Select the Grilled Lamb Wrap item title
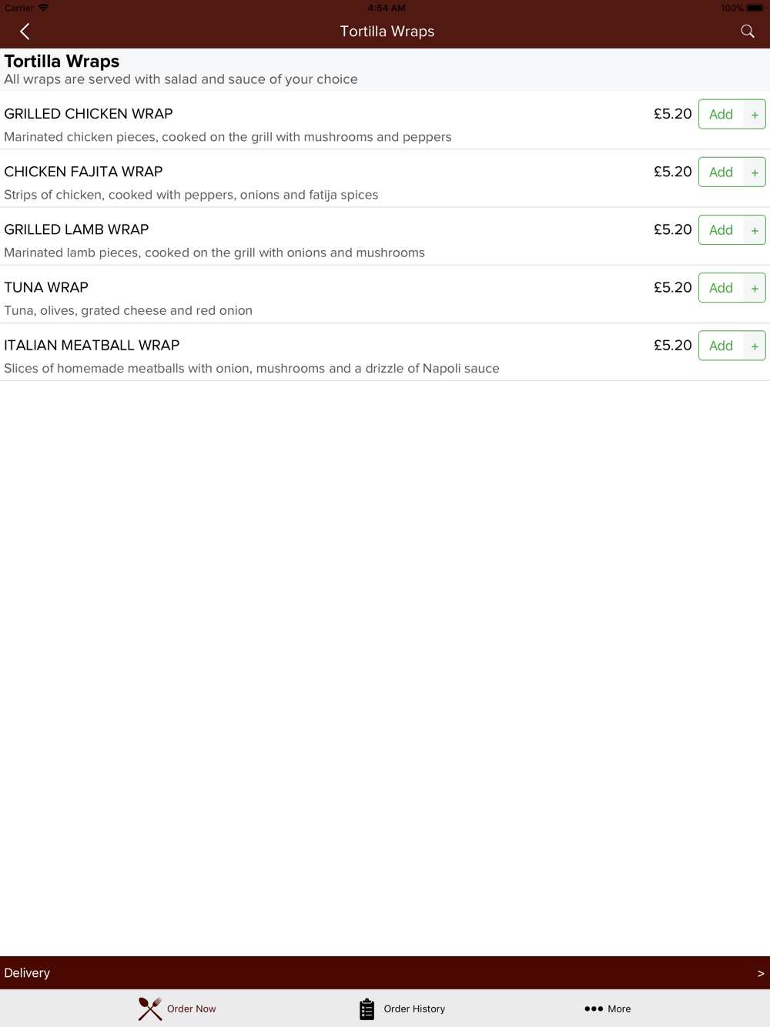The image size is (770, 1027). pos(76,229)
